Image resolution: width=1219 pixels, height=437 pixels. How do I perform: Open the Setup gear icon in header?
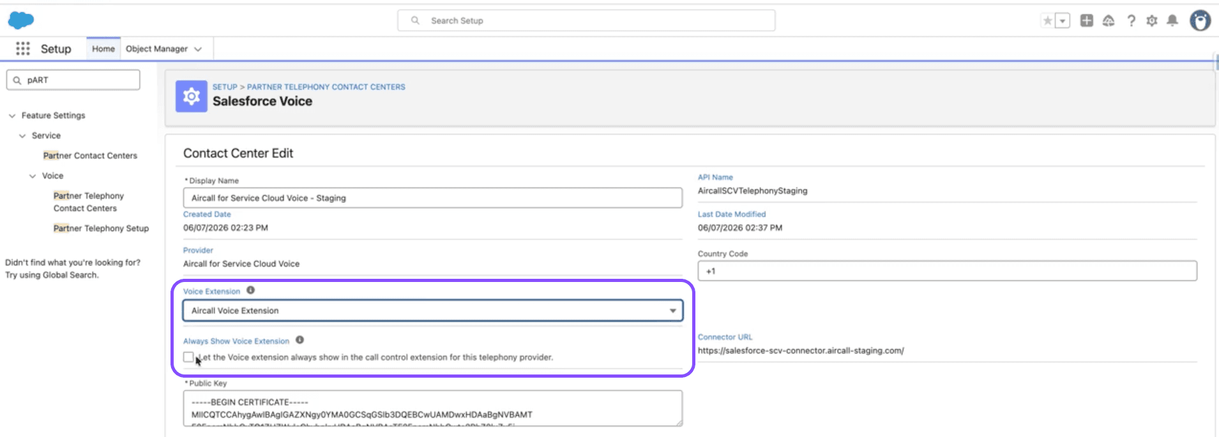pyautogui.click(x=1152, y=20)
